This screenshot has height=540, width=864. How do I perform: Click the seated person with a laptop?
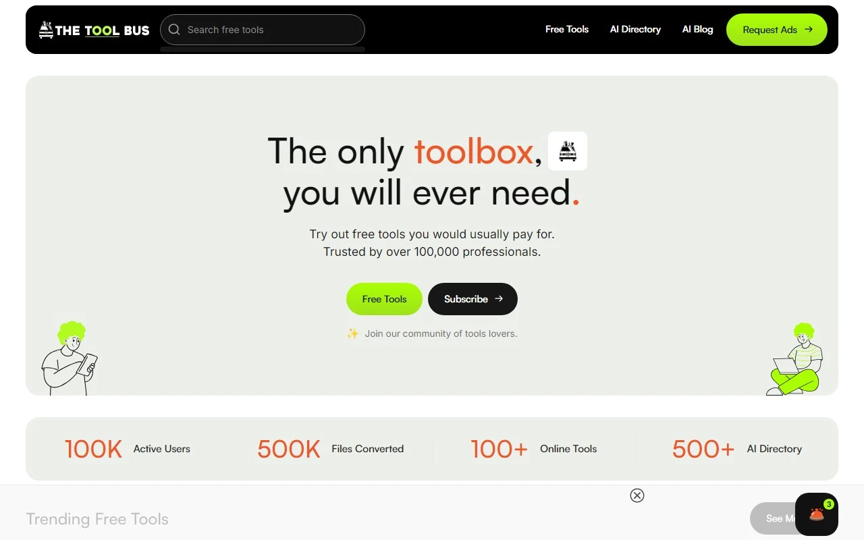[x=795, y=359]
